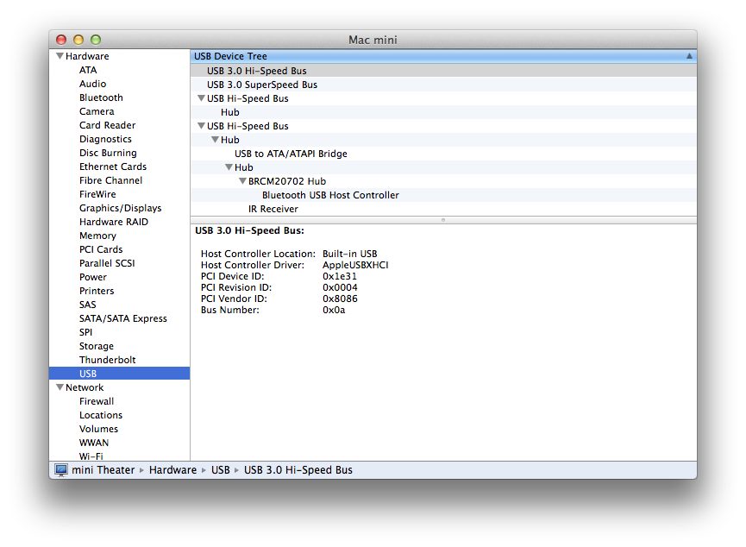Screen dimensions: 746x547
Task: Click Hardware in the path bar
Action: click(172, 470)
